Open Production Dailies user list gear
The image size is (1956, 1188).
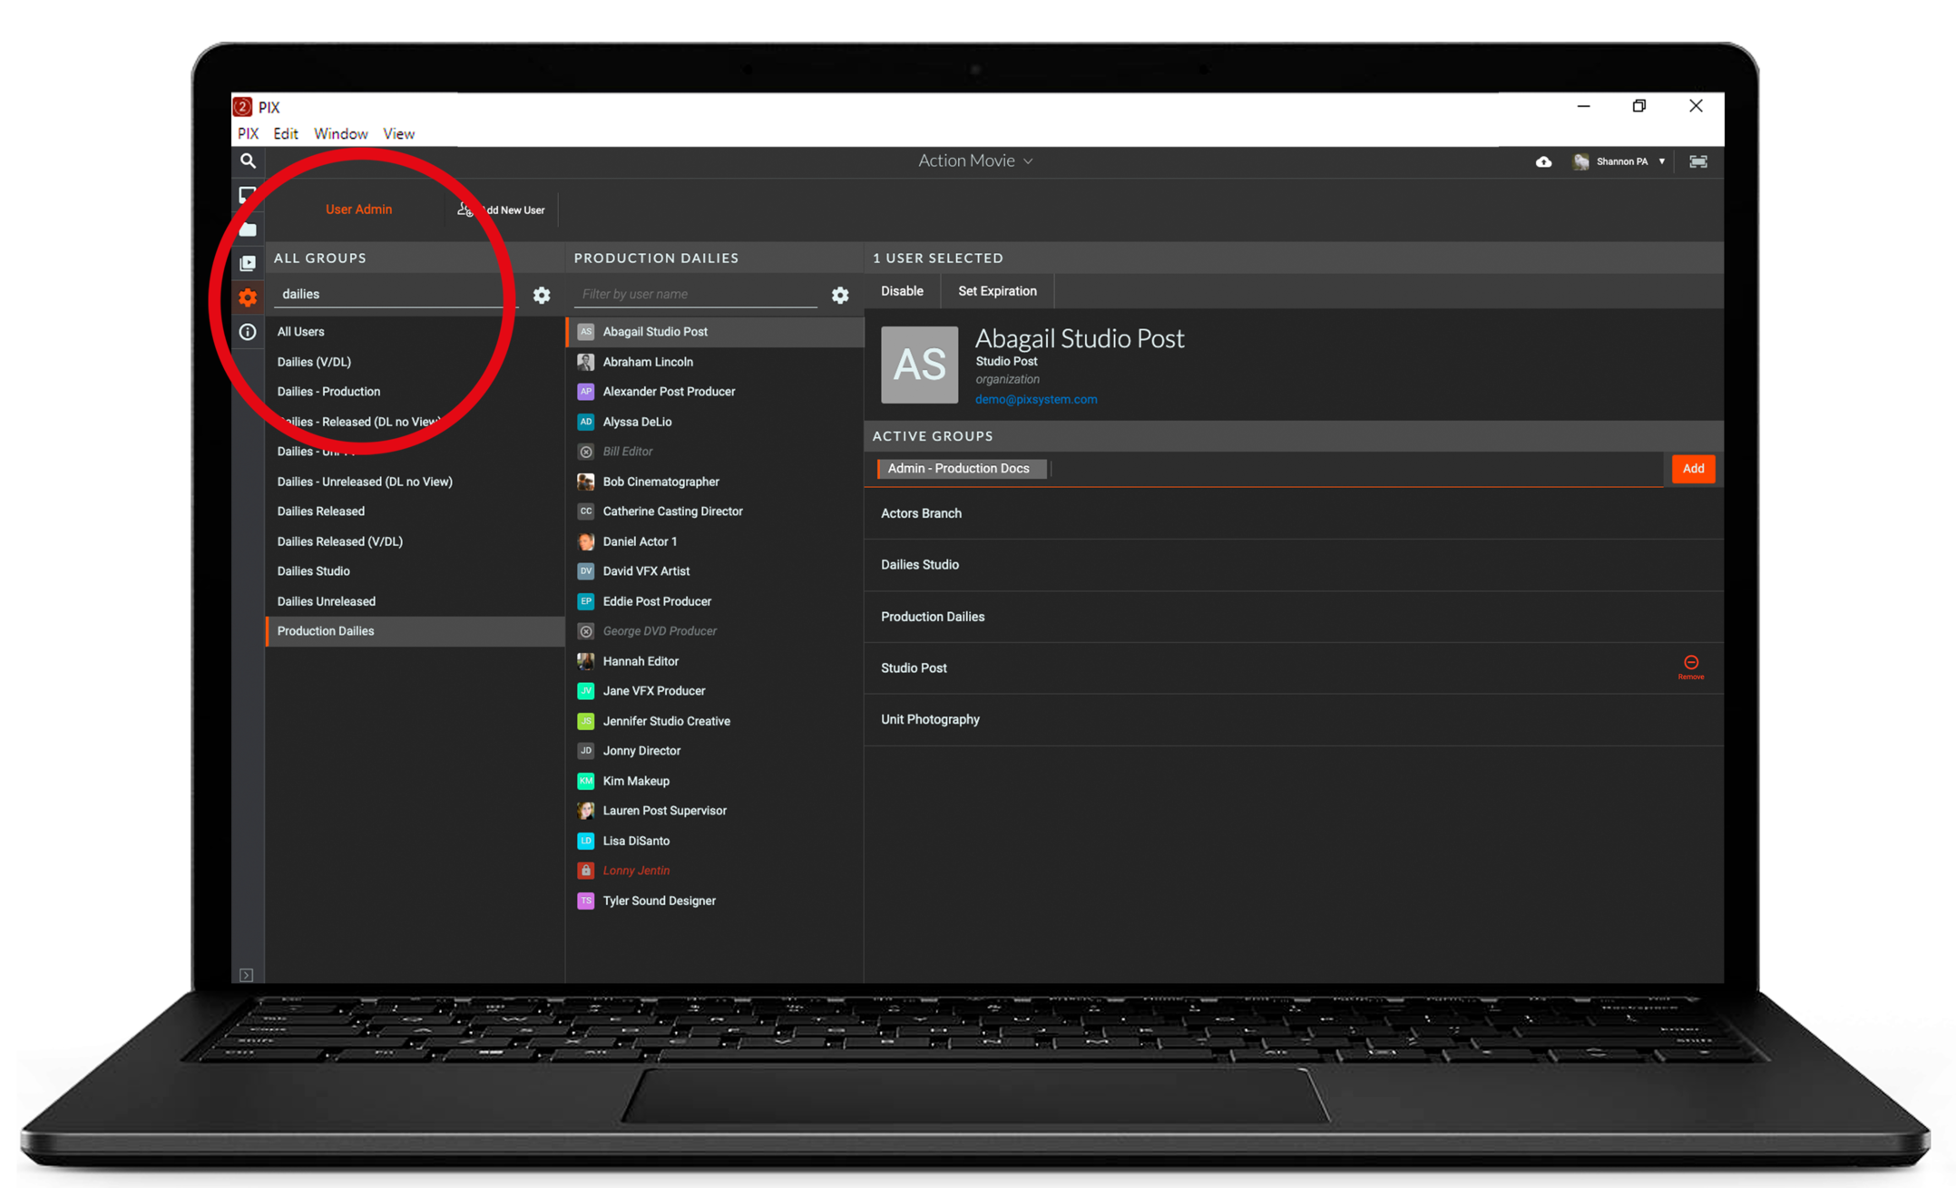(x=840, y=296)
